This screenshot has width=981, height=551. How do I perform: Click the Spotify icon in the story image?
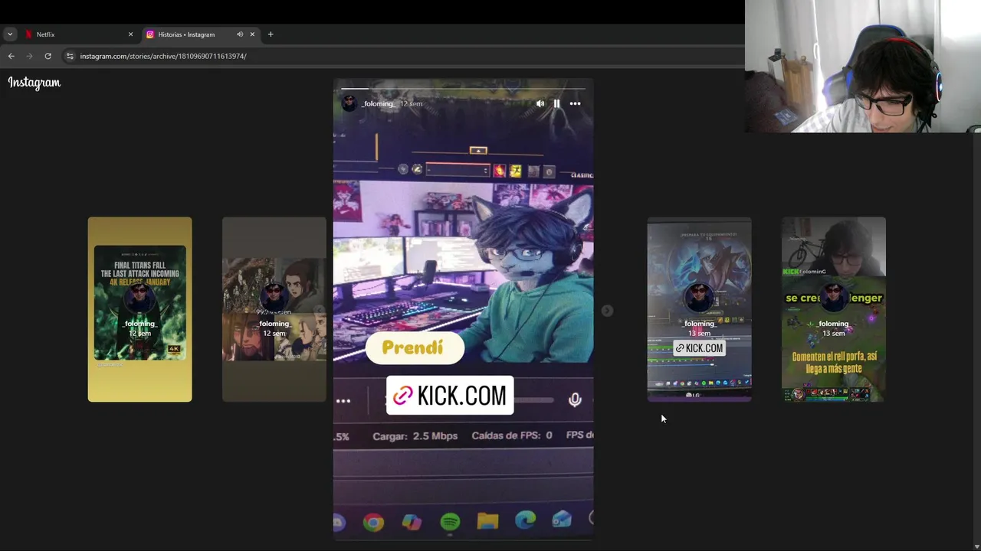[450, 522]
